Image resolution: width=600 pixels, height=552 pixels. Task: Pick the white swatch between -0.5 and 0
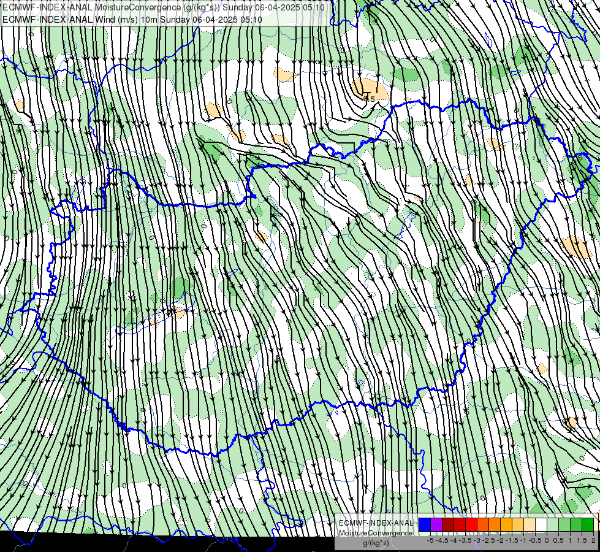click(x=541, y=524)
